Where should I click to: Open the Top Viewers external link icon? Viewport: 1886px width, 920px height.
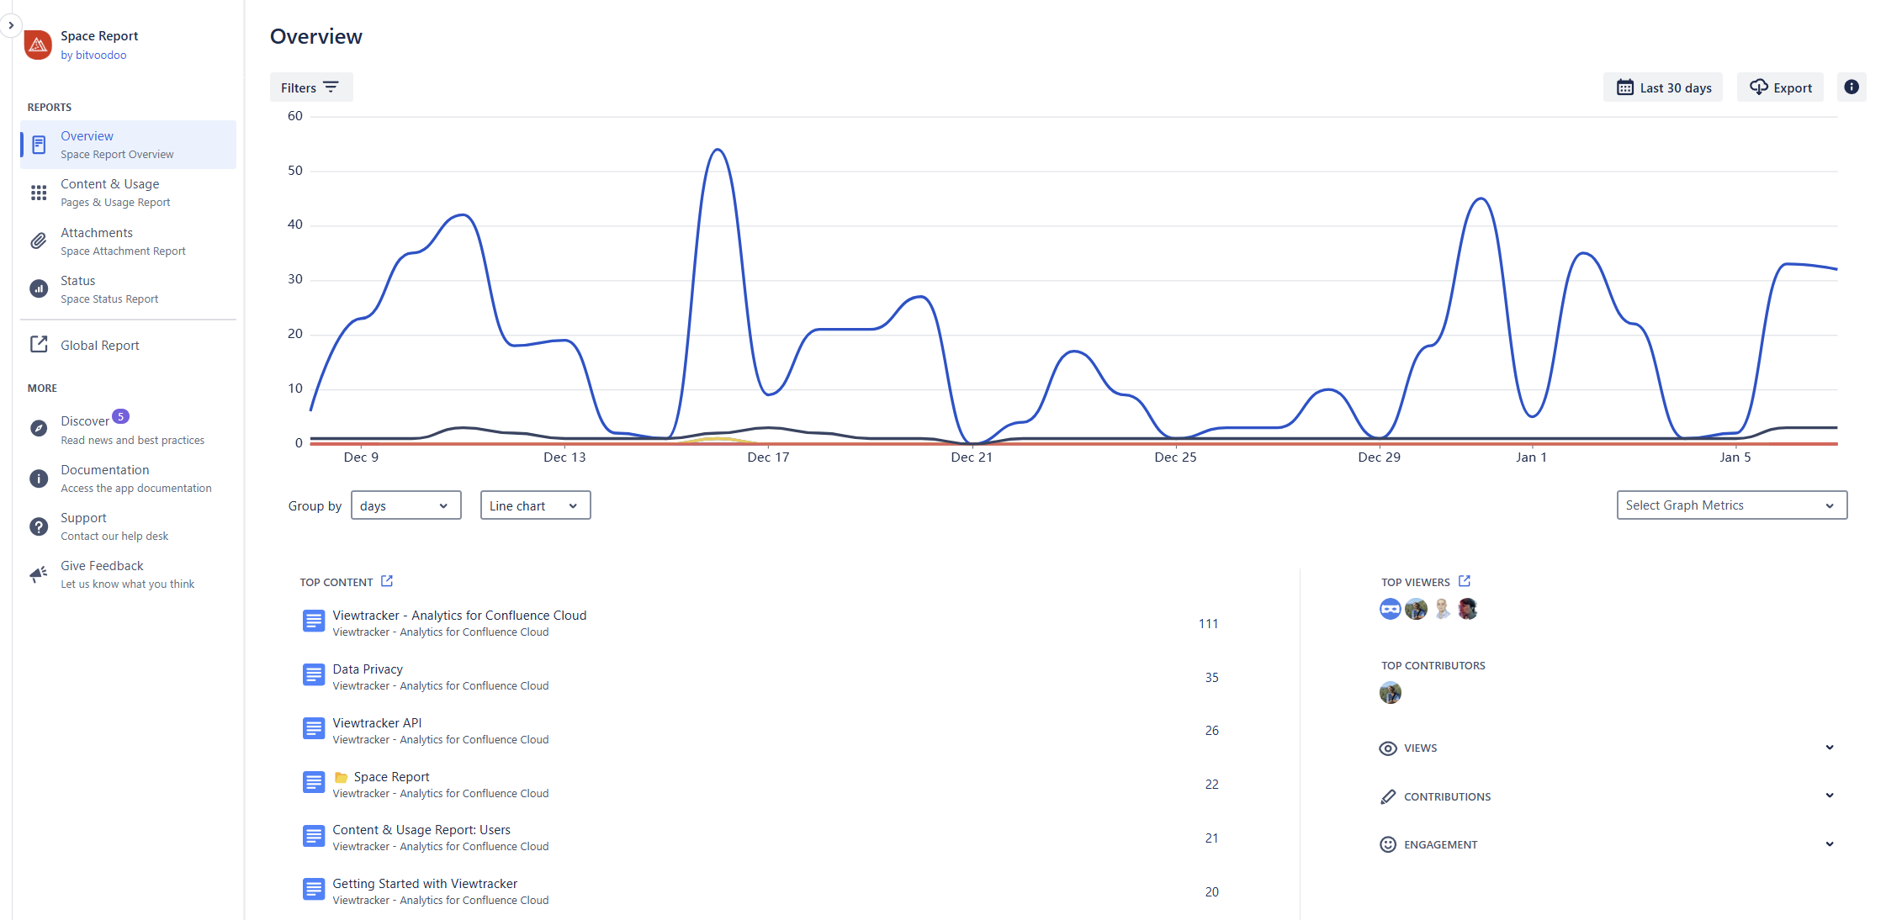coord(1464,581)
